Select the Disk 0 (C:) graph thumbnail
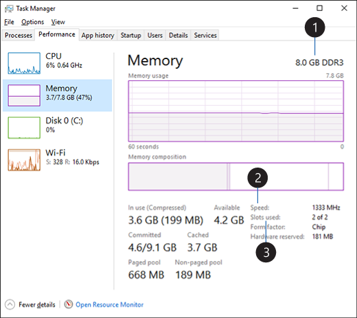Screen dimensions: 357x318 [x=24, y=128]
